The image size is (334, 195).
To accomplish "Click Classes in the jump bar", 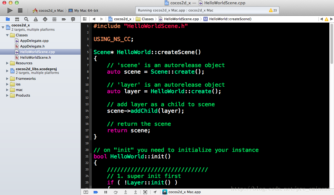I will pyautogui.click(x=145, y=19).
